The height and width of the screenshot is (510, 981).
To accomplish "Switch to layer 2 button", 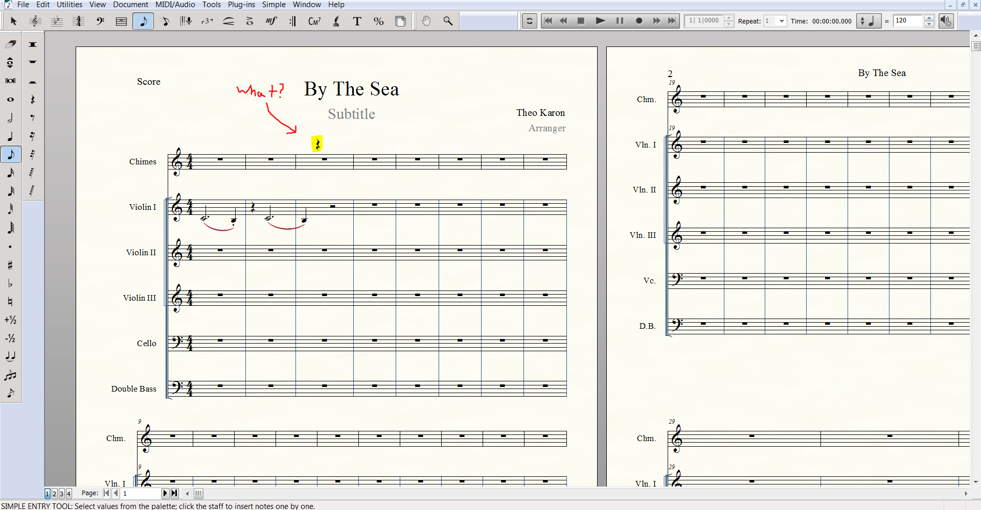I will click(55, 494).
